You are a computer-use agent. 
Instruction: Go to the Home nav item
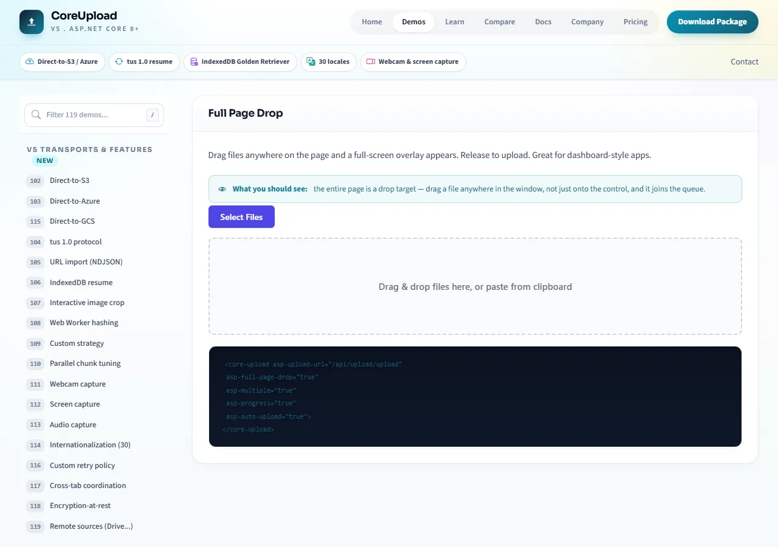tap(372, 22)
